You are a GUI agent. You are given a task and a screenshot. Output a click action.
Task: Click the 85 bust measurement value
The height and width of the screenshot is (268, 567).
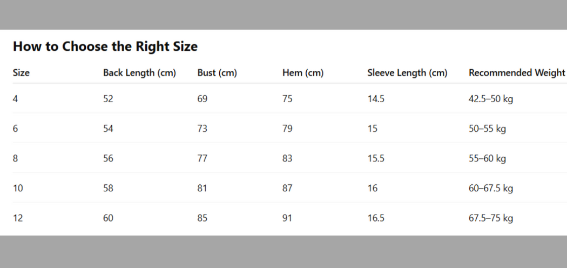click(202, 218)
